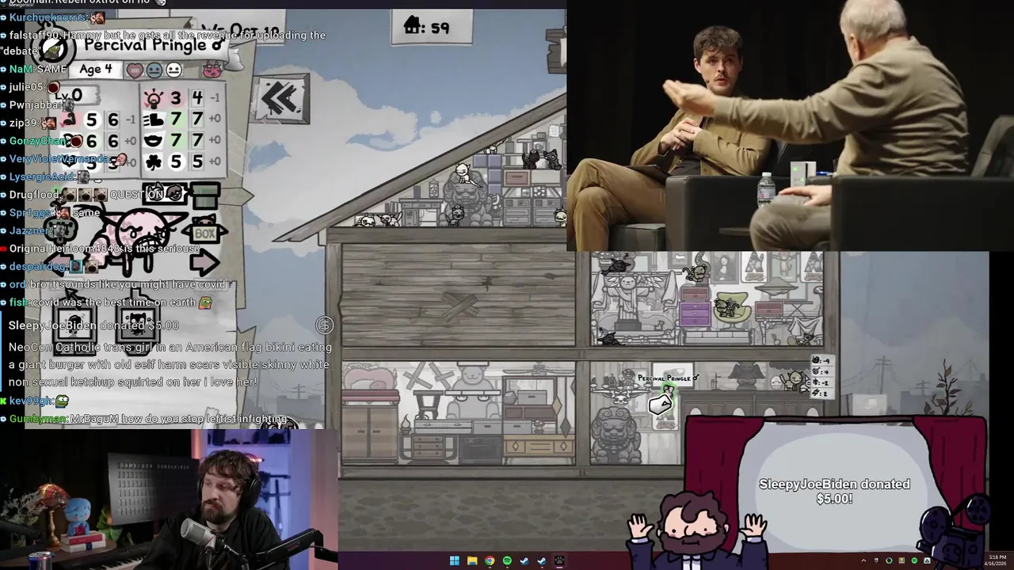Select the blue sad face icon
Screen dimensions: 1014x570
154,70
